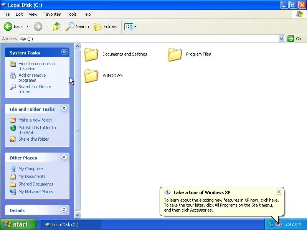The width and height of the screenshot is (307, 230).
Task: Click the magnifier icon beside Search for files
Action: 13,87
